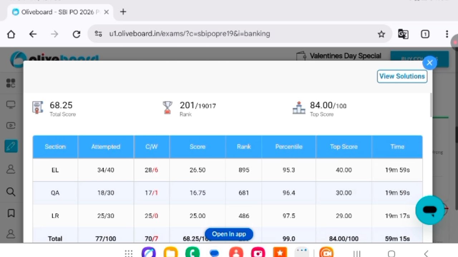Select the Oliveboard SBI PO tab
The image size is (458, 257).
[x=60, y=12]
